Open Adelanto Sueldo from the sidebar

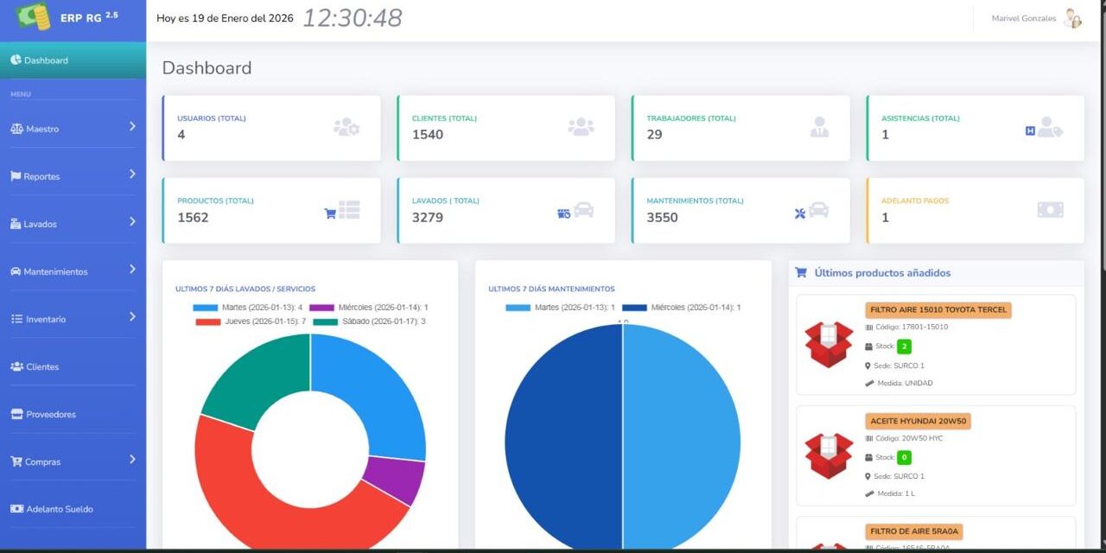pyautogui.click(x=59, y=509)
